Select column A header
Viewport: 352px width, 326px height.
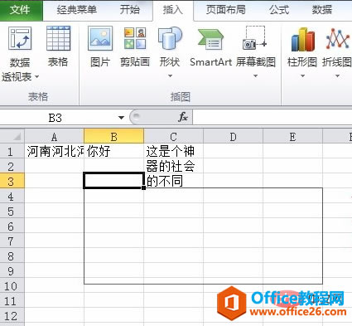pos(54,137)
